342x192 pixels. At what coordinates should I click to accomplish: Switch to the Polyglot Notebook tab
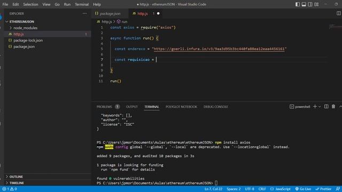click(181, 107)
